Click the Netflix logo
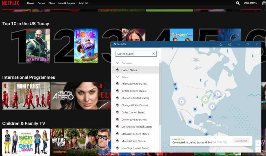The image size is (266, 156). pyautogui.click(x=10, y=3)
